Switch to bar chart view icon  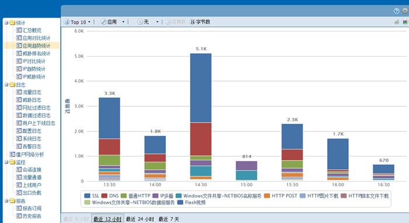tap(397, 22)
